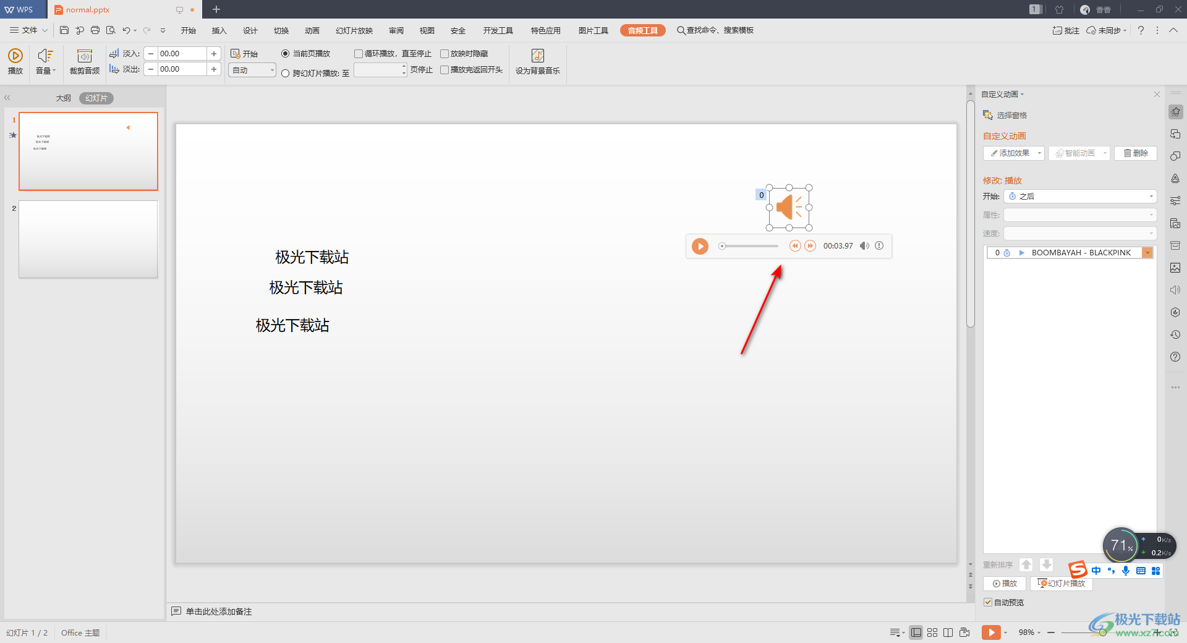Fast-forward the audio in the floating player
The image size is (1187, 643).
pyautogui.click(x=810, y=246)
